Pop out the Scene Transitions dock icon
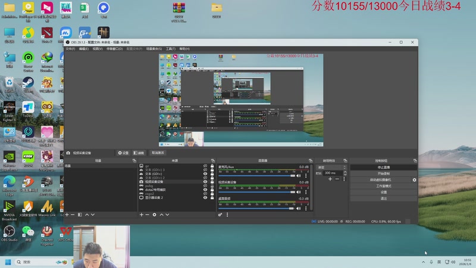Screen dimensions: 476x268 [x=345, y=160]
